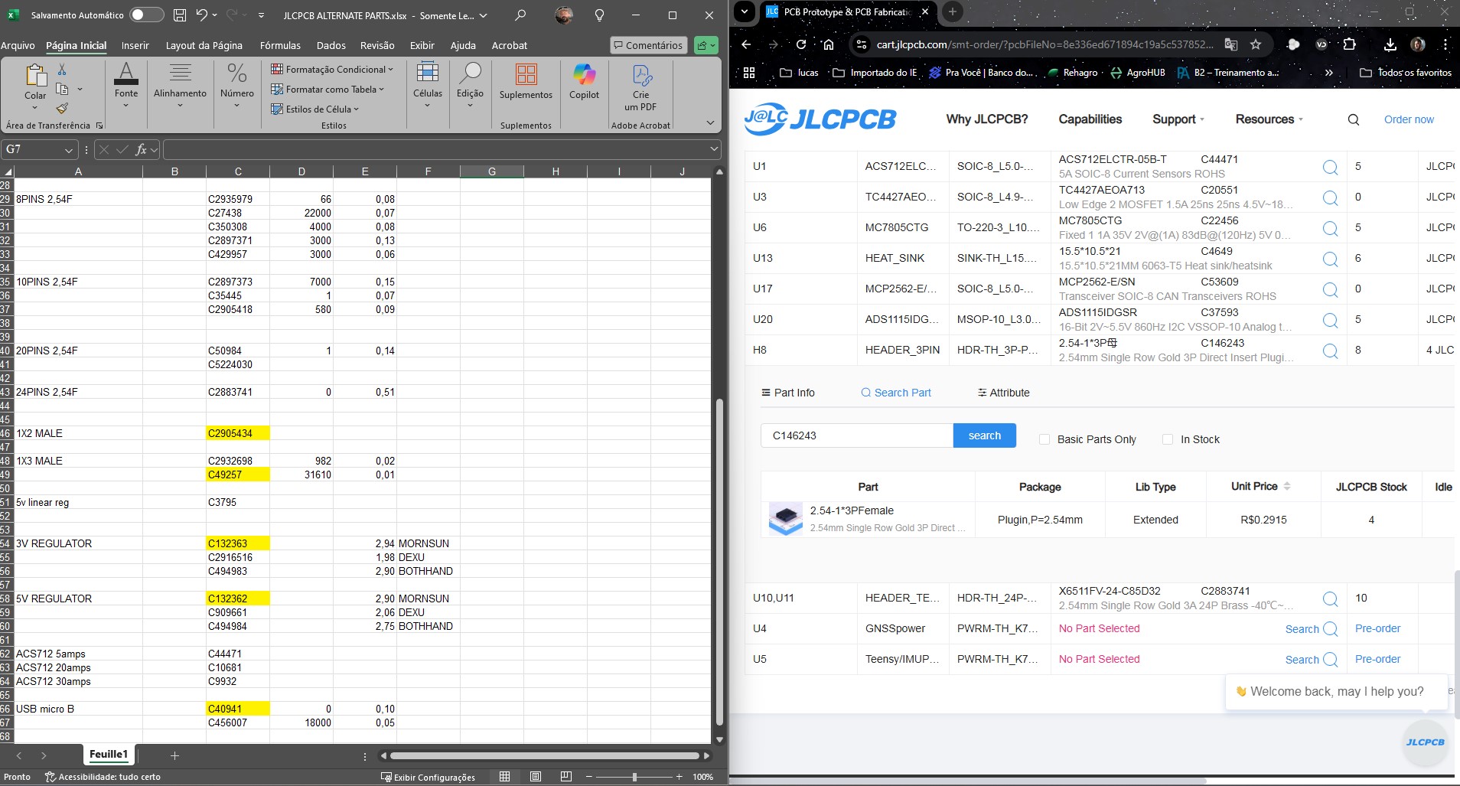This screenshot has width=1460, height=786.
Task: Open the Edição search group
Action: click(x=470, y=86)
